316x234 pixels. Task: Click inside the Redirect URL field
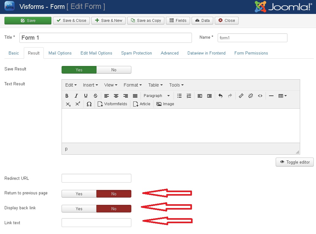[96, 178]
